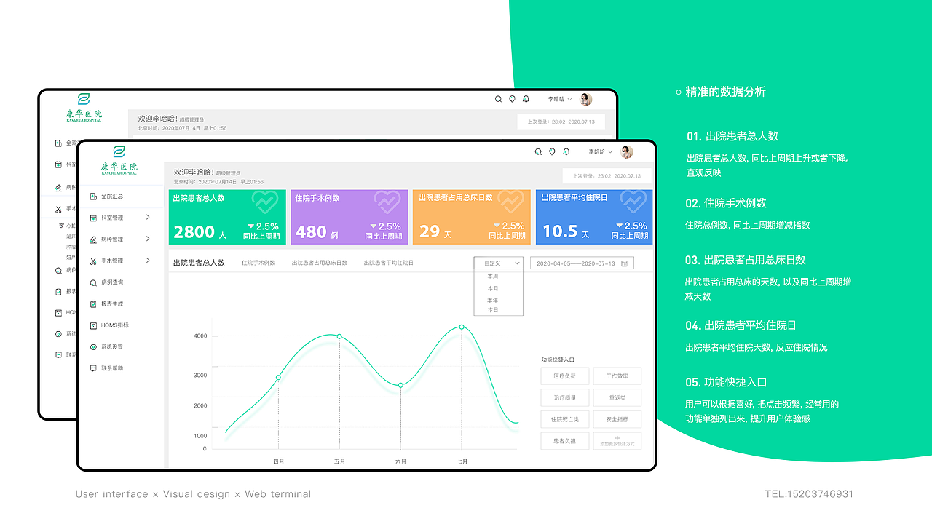
Task: Open the 自定义 time range dropdown
Action: (x=498, y=263)
